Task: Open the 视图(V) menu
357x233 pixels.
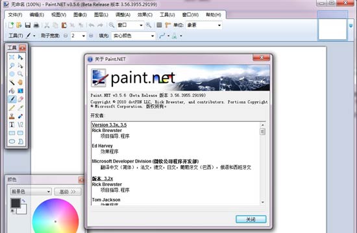Action: point(58,15)
